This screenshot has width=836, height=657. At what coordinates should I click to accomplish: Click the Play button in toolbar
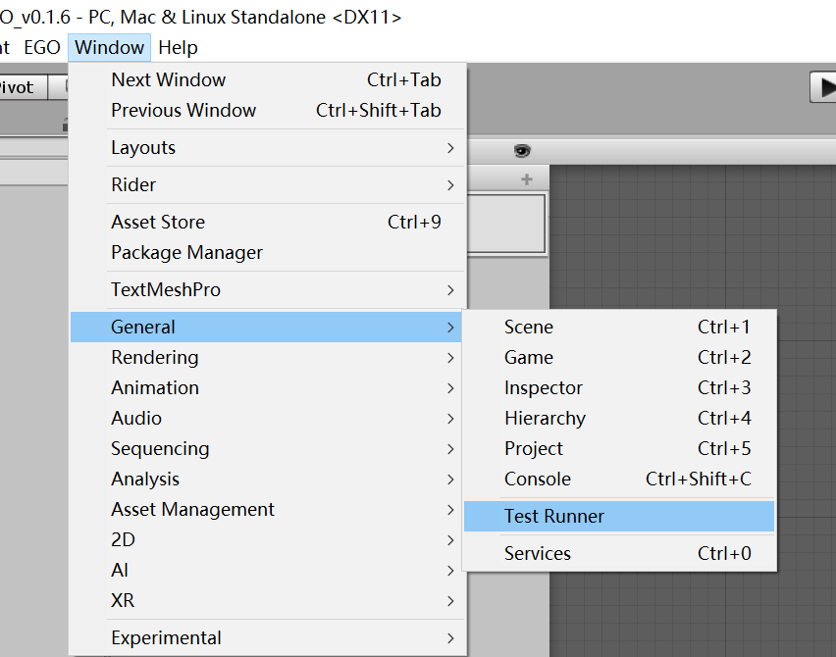click(x=822, y=87)
